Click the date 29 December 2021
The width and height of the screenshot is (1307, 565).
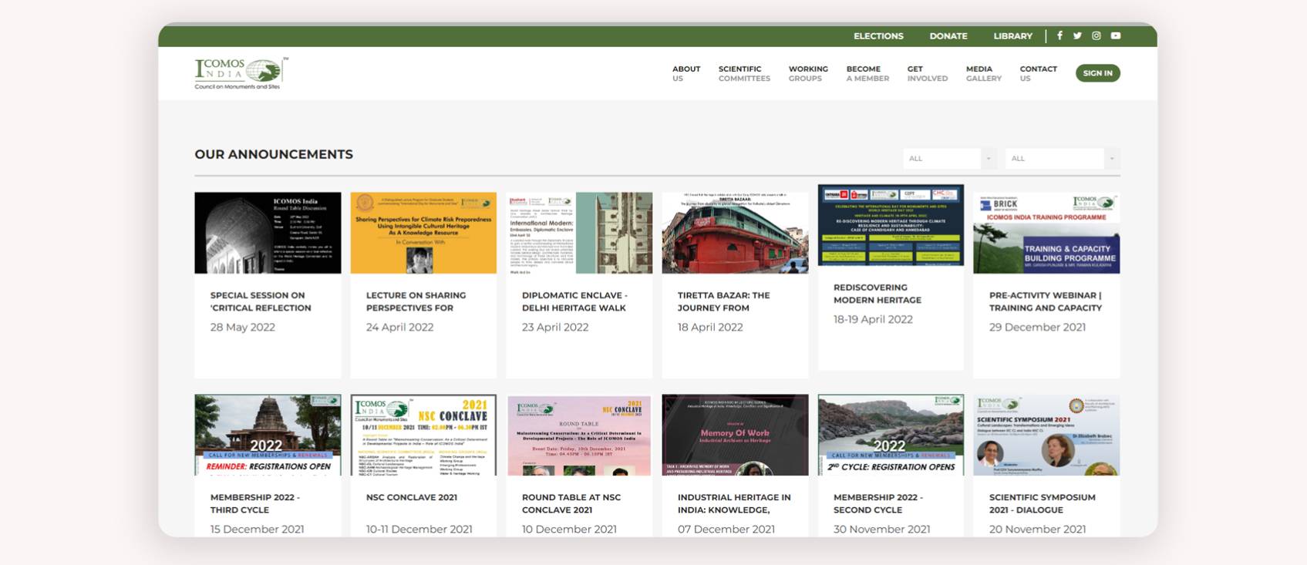point(1037,327)
